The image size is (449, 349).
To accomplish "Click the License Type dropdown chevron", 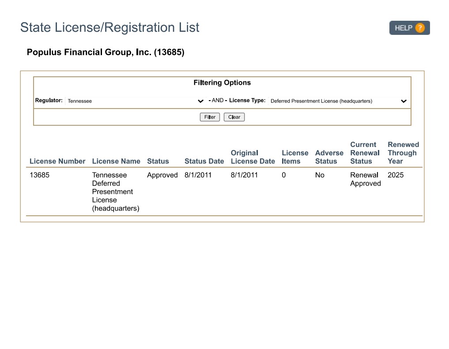I will [403, 101].
